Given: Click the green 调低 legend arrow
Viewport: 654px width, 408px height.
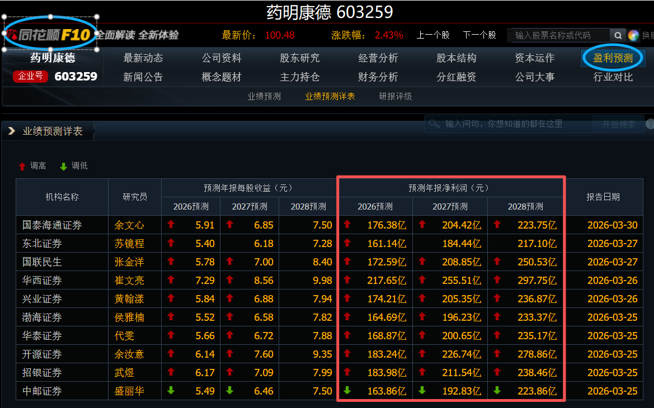Looking at the screenshot, I should coord(63,167).
